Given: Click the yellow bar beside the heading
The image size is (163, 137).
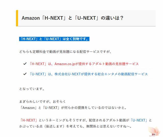Looking at the screenshot, I should (17, 18).
